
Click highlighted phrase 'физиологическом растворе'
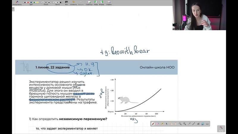click(52, 99)
